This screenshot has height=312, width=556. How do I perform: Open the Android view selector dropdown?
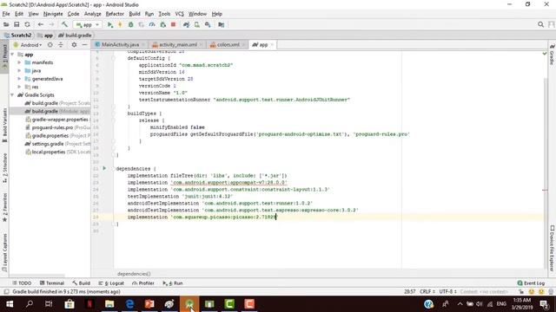click(x=28, y=45)
